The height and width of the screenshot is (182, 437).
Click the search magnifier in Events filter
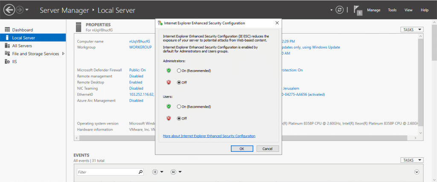tap(141, 172)
